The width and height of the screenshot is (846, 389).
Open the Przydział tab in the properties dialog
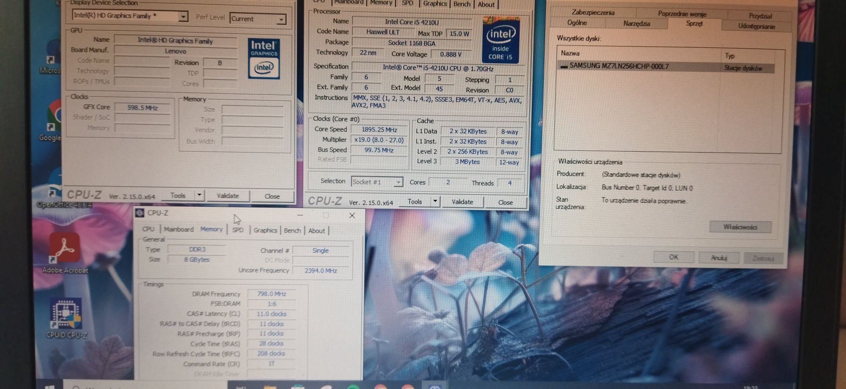click(760, 16)
